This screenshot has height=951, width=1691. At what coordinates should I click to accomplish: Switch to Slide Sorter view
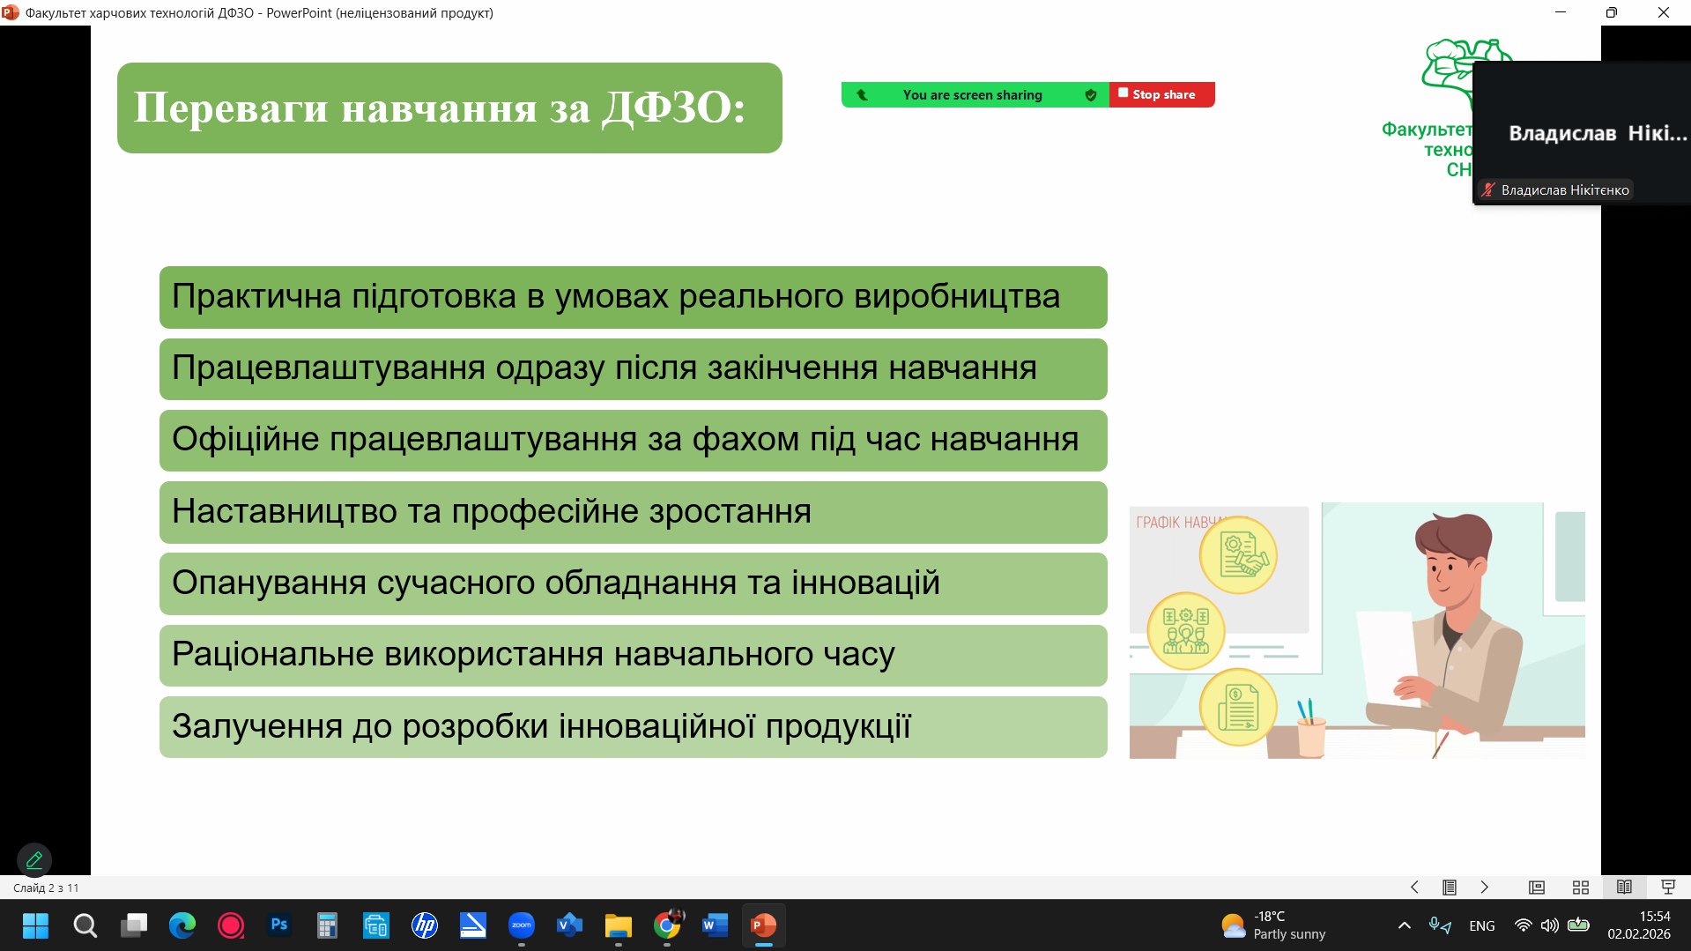coord(1581,888)
